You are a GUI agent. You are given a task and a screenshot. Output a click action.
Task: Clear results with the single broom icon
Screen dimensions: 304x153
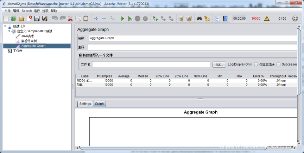click(181, 19)
